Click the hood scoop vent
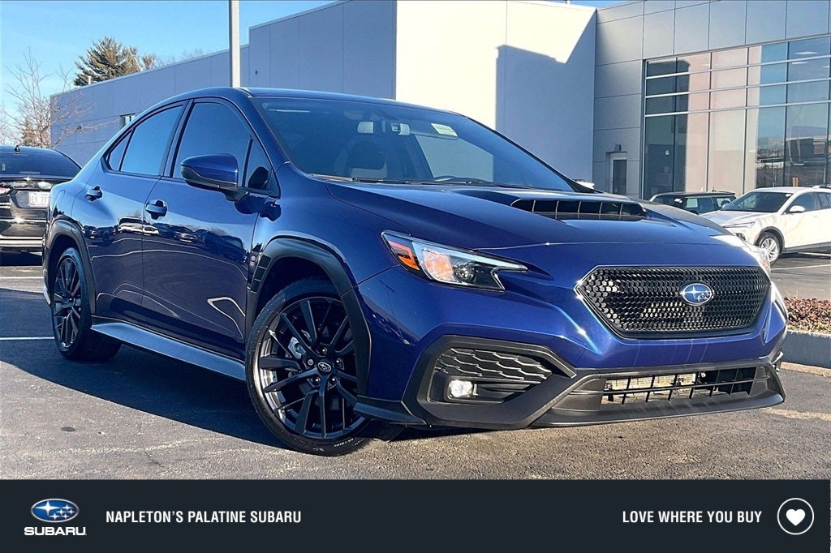This screenshot has height=553, width=831. [579, 208]
